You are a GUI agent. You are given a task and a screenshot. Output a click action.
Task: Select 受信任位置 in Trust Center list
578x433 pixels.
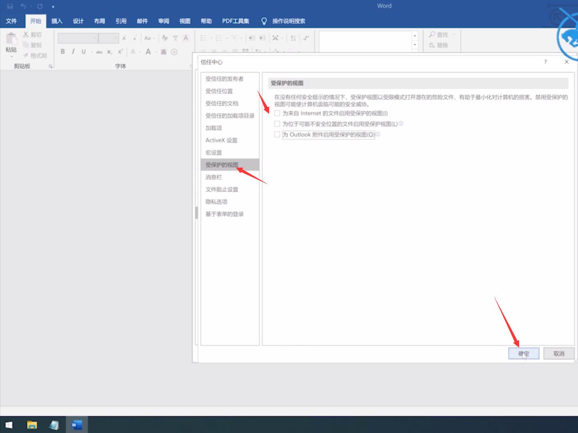(230, 91)
